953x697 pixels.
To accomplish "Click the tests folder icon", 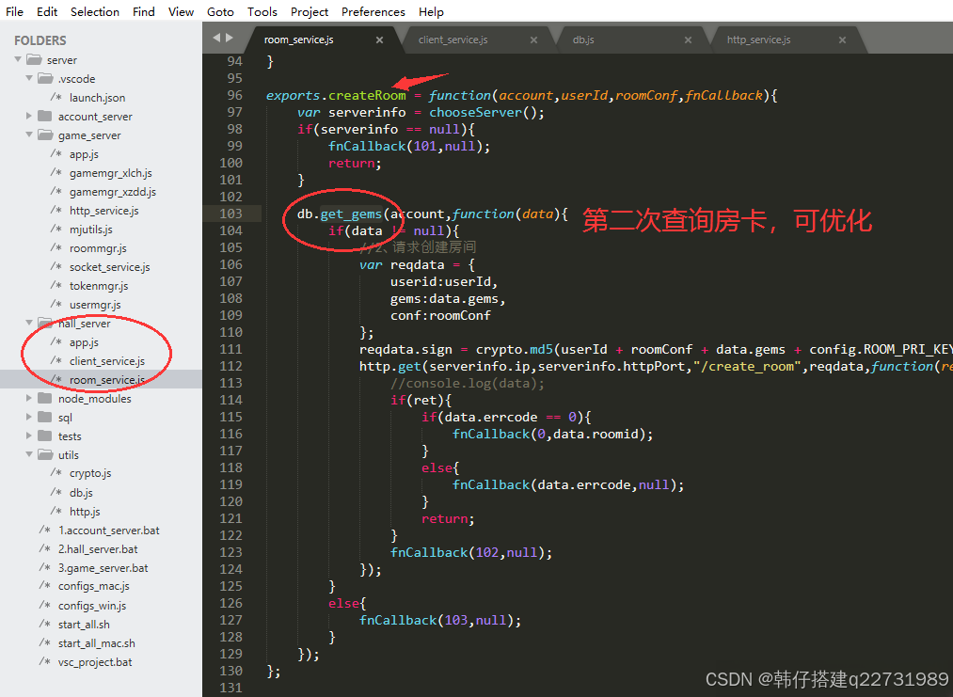I will (x=45, y=436).
